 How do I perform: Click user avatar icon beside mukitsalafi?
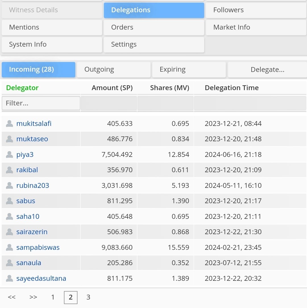[9, 124]
